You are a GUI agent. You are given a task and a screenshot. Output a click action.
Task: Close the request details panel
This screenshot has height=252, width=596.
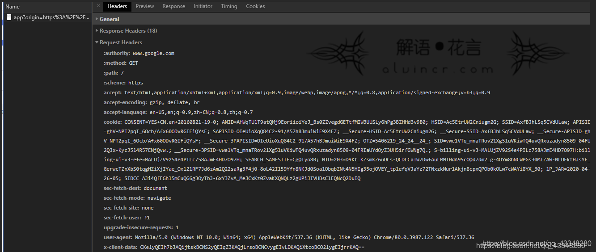click(98, 6)
